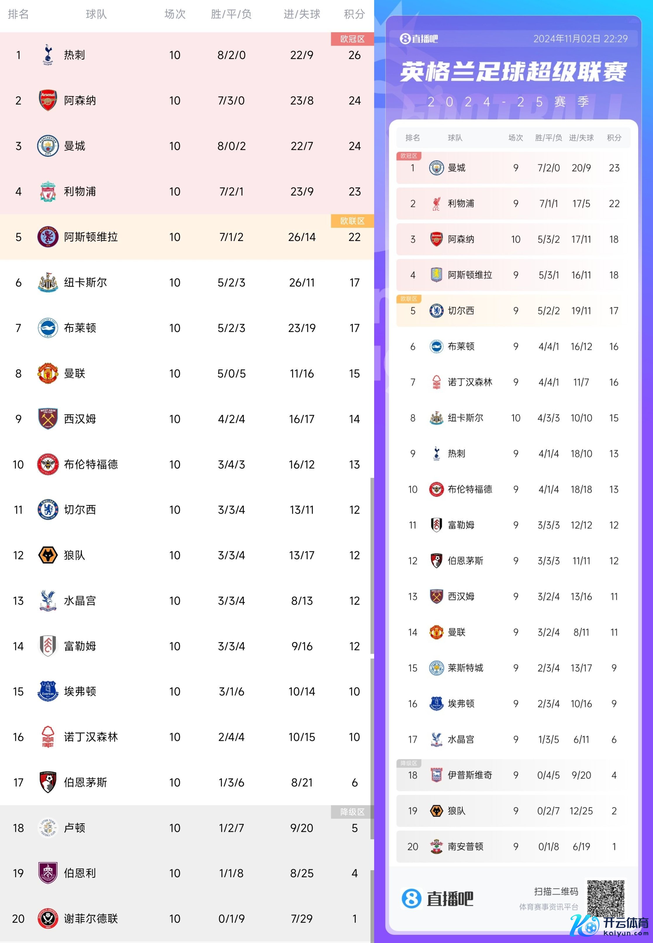Click the Ipswich (伊普斯维奇) club crest

[436, 775]
